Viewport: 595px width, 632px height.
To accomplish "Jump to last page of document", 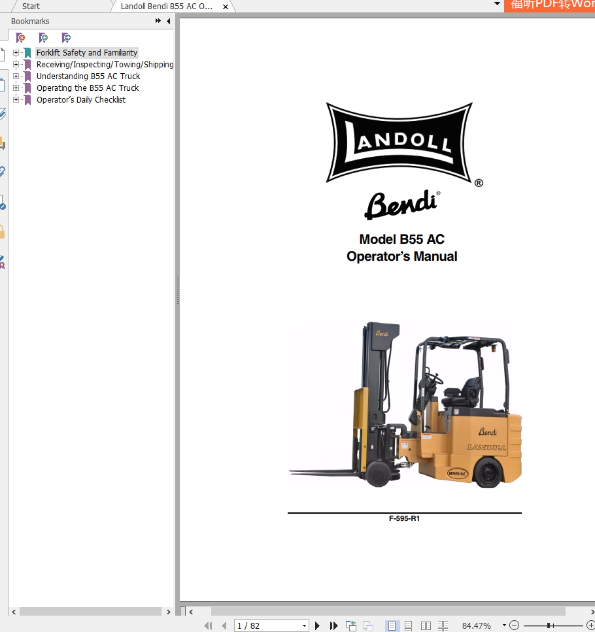I will [333, 625].
